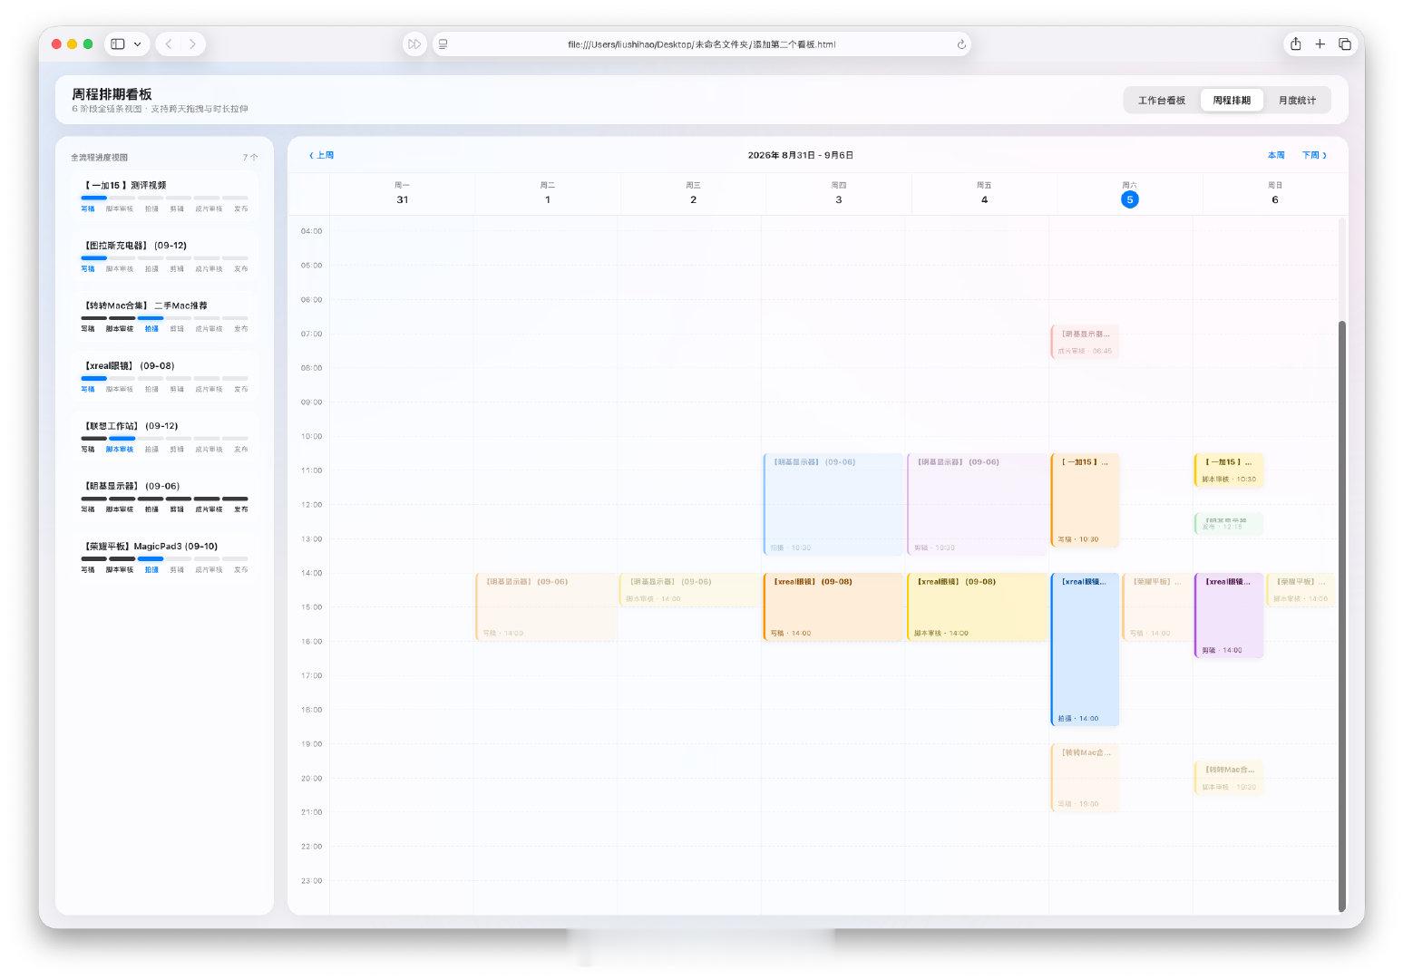
Task: Open the Safari Share icon
Action: 1296,44
